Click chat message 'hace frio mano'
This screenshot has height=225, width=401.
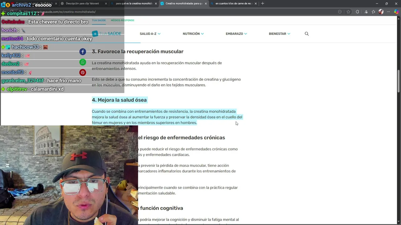64,81
